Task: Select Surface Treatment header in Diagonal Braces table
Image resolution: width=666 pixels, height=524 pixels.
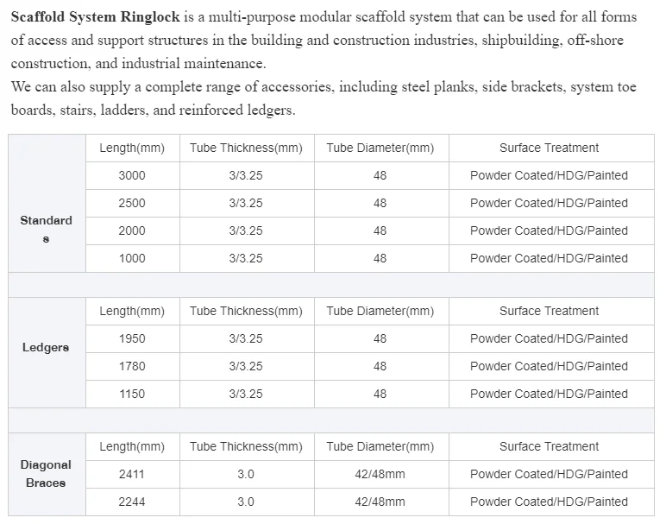Action: click(x=551, y=446)
